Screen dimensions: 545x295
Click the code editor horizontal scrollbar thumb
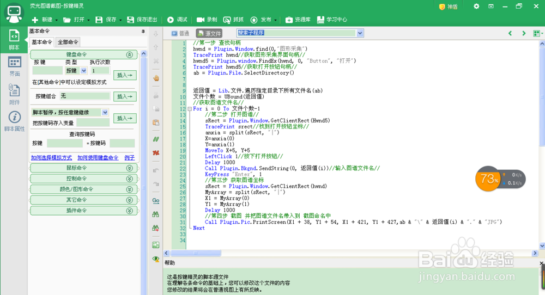coord(195,253)
